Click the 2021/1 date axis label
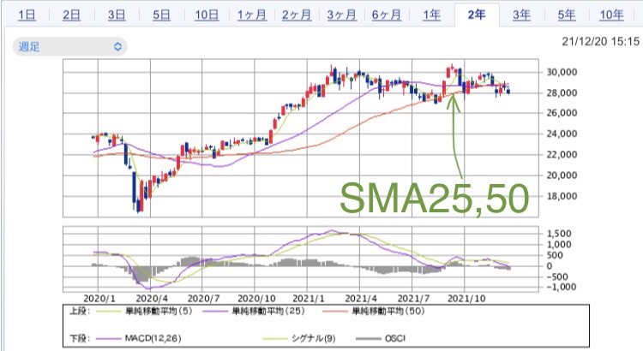This screenshot has width=643, height=351. tap(309, 299)
